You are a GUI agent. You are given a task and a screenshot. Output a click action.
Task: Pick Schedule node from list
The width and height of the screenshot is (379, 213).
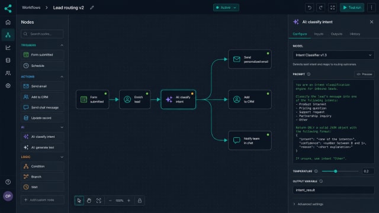42,66
